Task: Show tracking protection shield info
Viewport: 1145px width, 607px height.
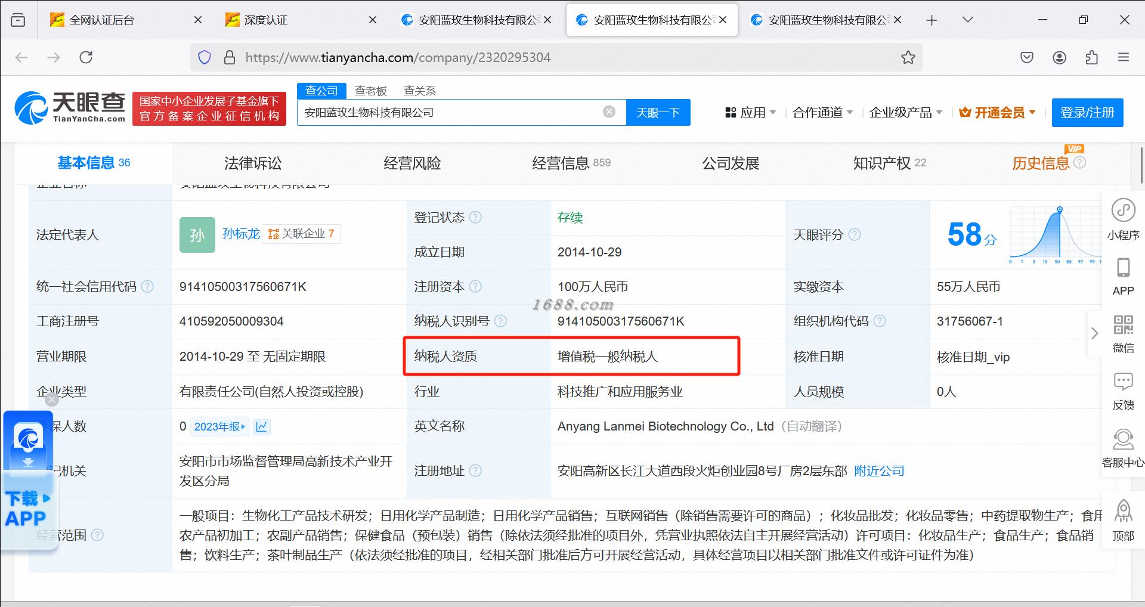Action: pos(205,57)
